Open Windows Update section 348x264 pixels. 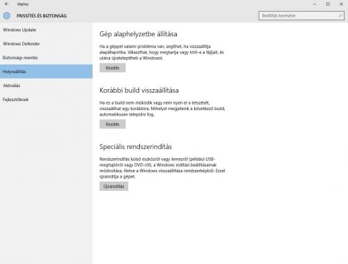[46, 30]
